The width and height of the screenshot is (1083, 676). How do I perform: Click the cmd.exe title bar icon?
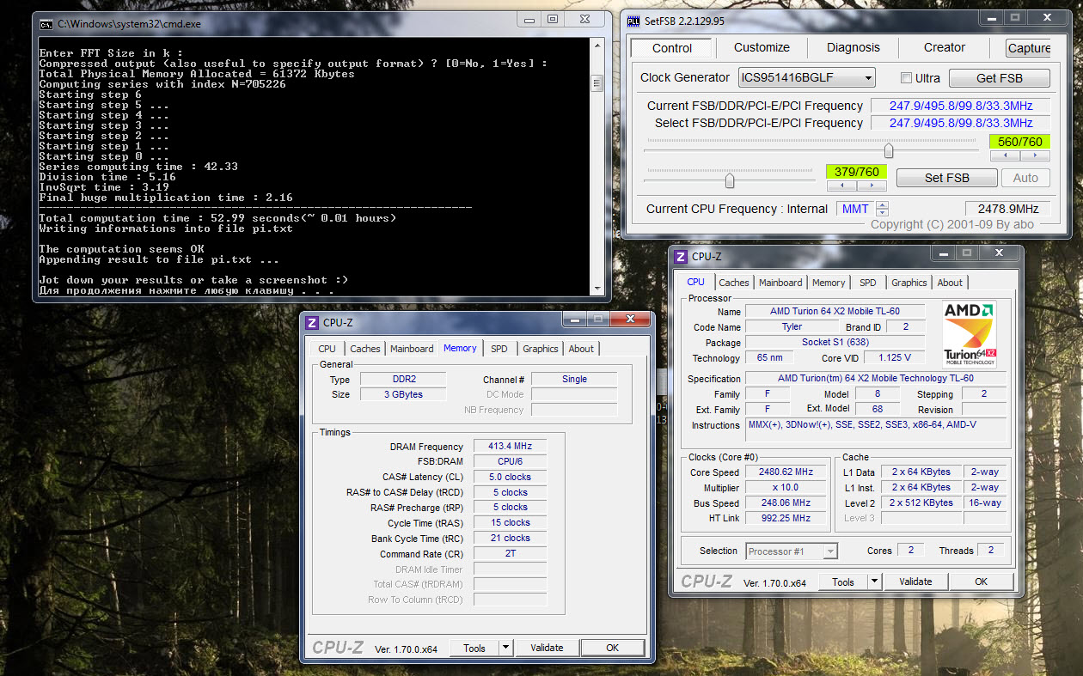(46, 24)
